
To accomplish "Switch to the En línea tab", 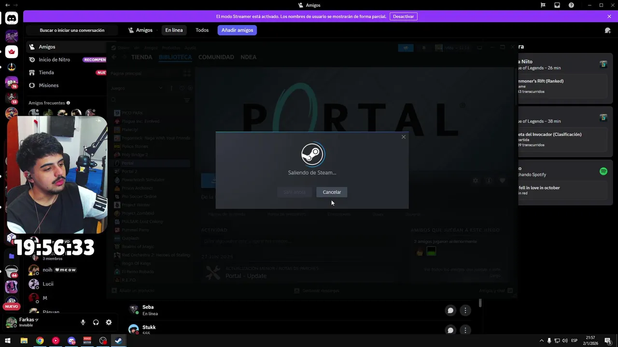I will coord(174,30).
